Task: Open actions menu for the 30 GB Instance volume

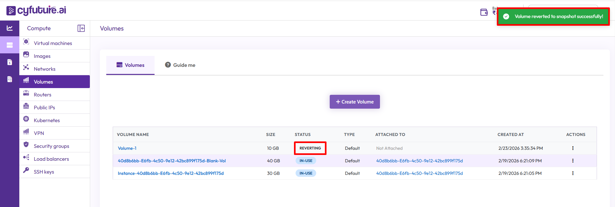Action: (x=572, y=173)
